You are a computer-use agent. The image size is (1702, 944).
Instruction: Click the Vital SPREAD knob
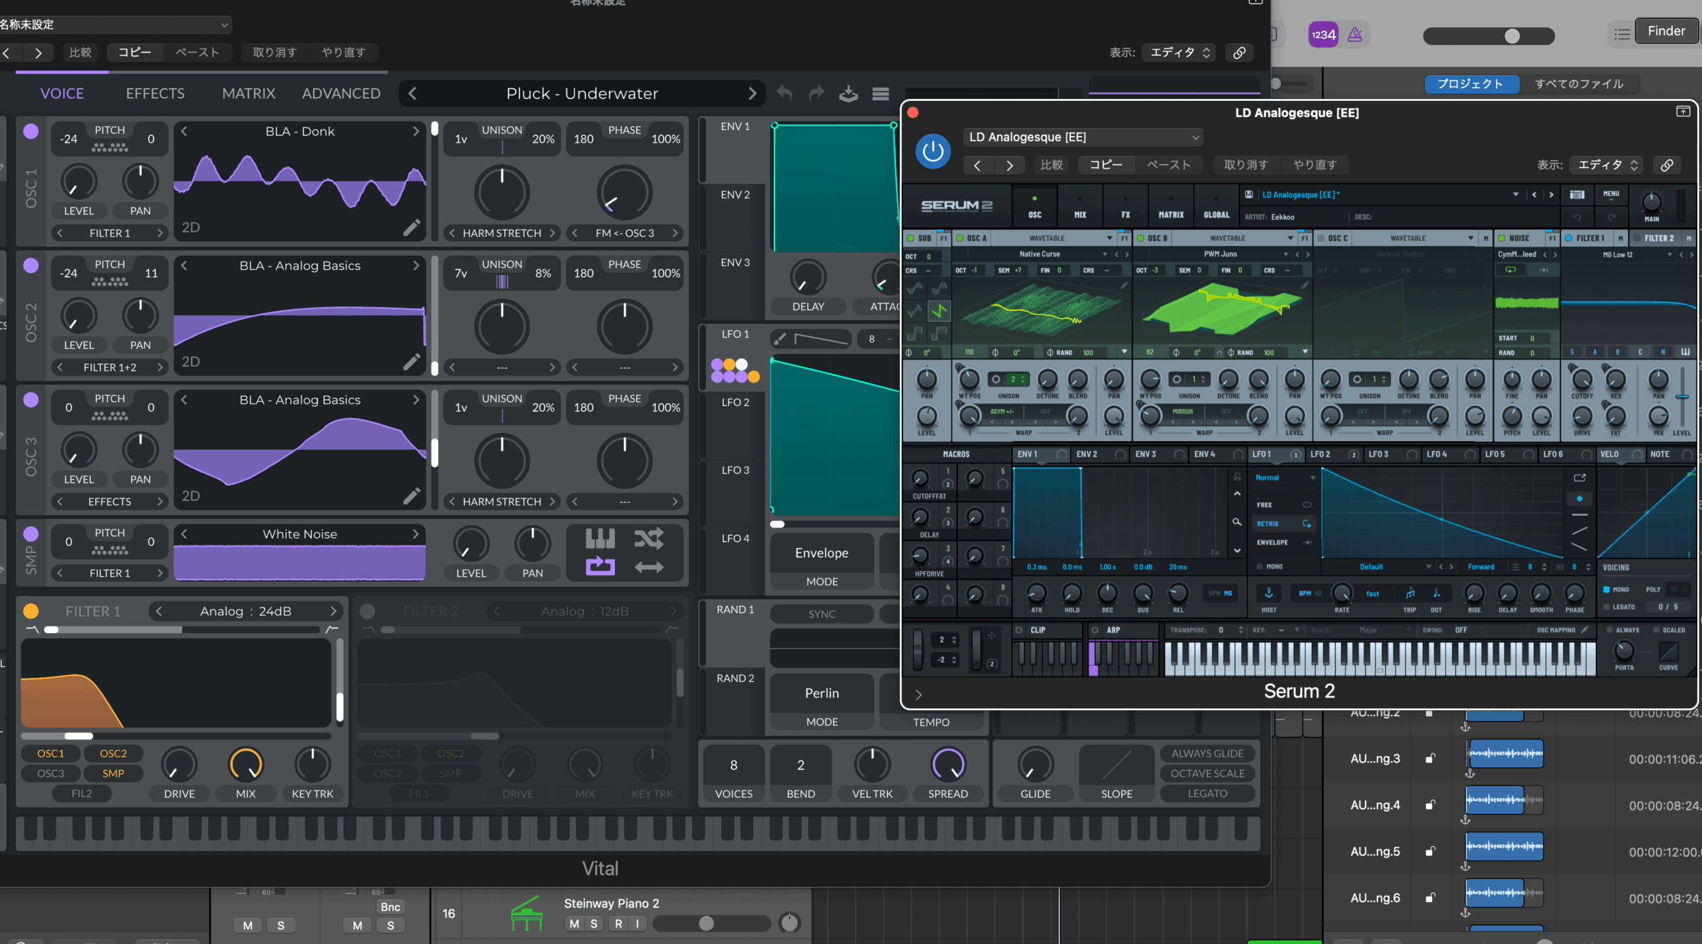[x=948, y=765]
